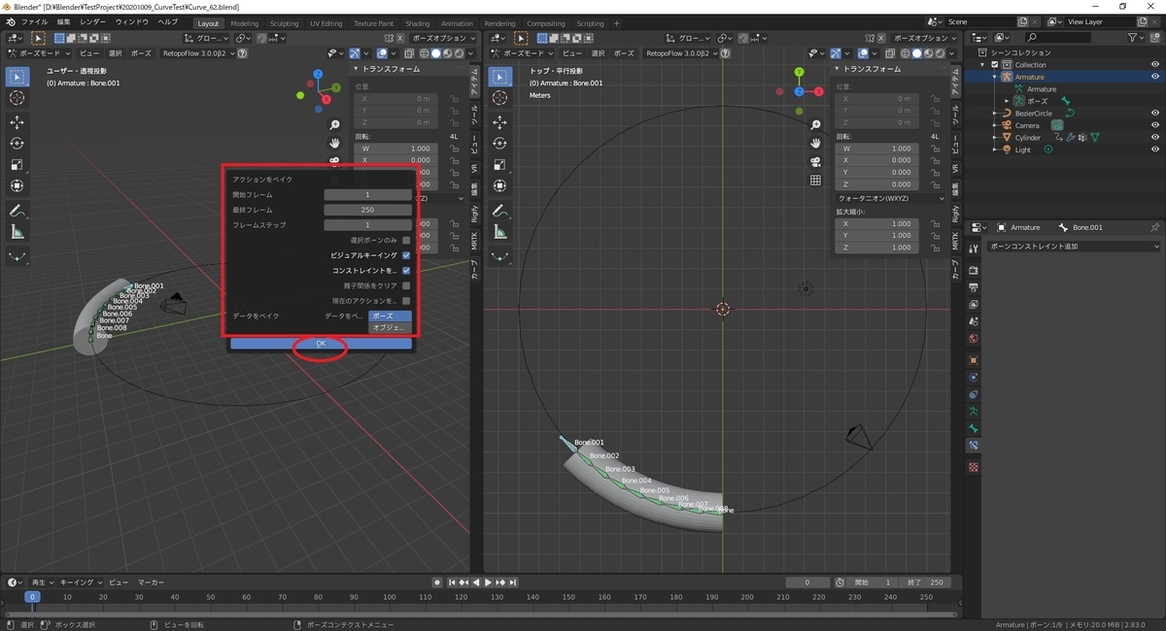Click the Modeling workspace tab
The width and height of the screenshot is (1166, 631).
[245, 23]
